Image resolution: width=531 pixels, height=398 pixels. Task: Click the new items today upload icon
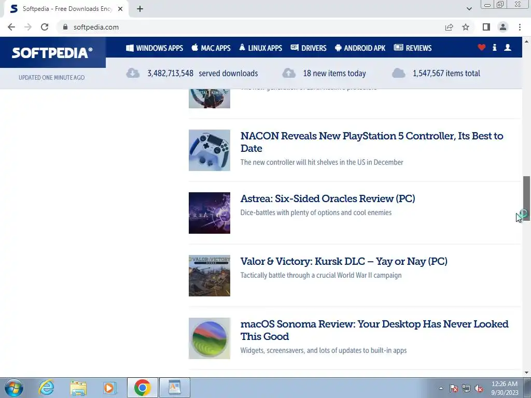coord(289,73)
